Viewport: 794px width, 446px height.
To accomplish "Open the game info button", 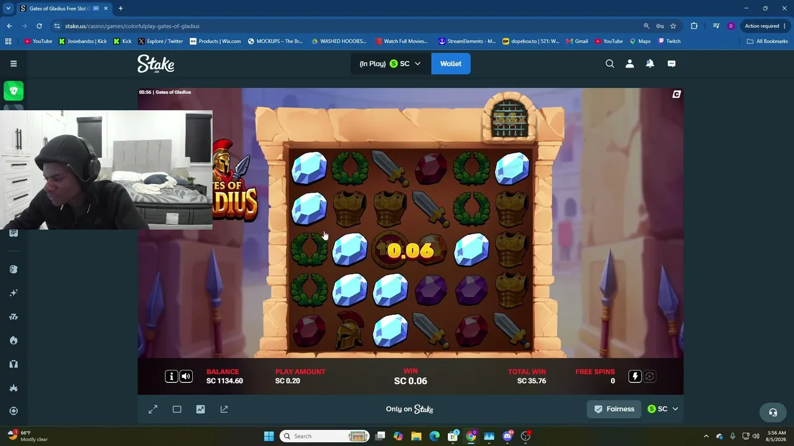I will click(x=171, y=376).
